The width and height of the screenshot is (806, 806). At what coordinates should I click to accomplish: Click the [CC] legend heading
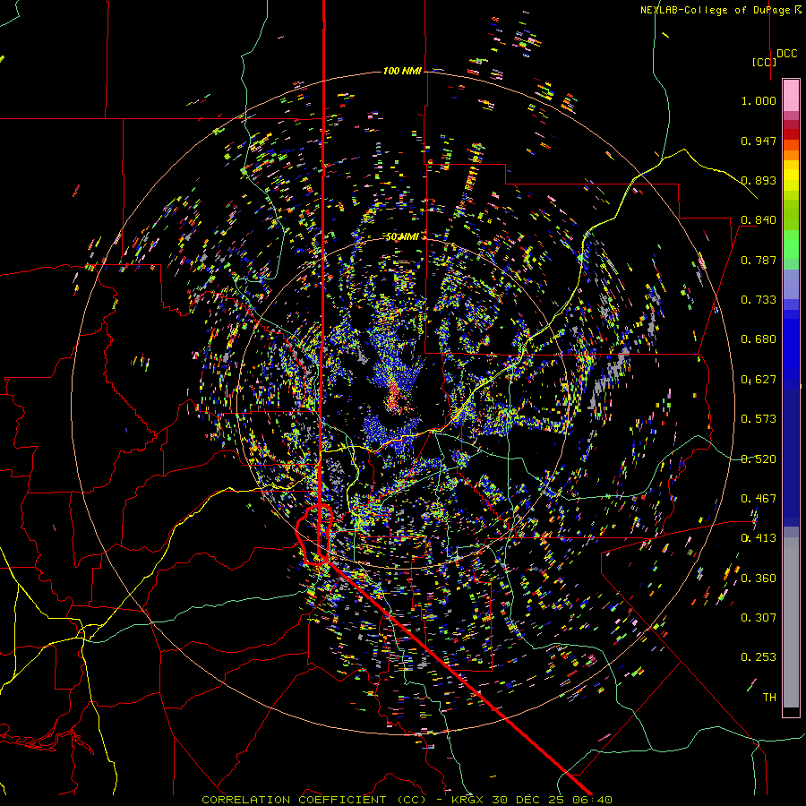pyautogui.click(x=764, y=62)
